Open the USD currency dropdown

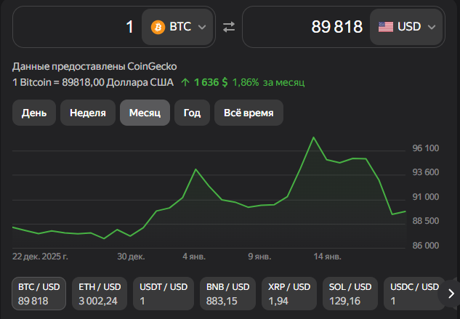click(407, 27)
